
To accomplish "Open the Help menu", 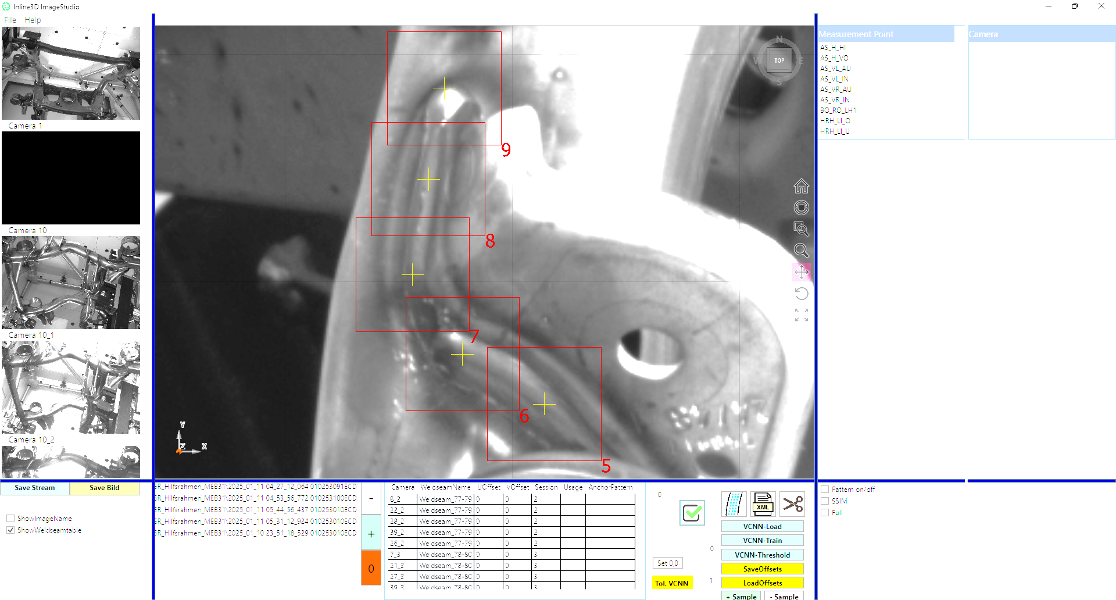I will pos(33,20).
